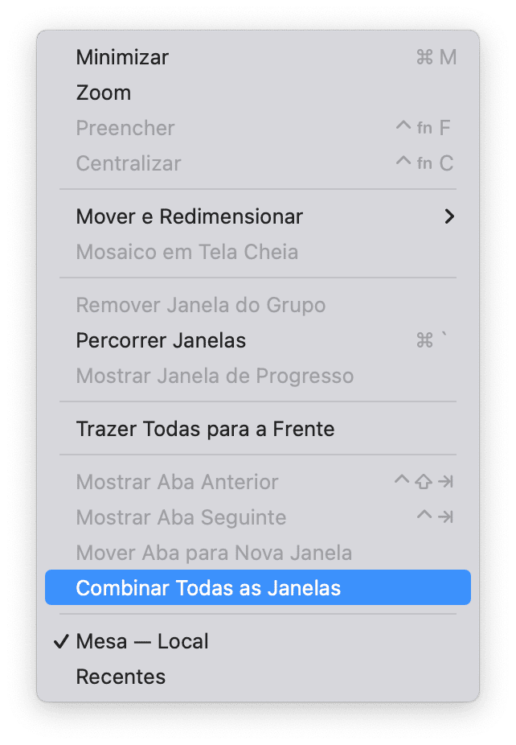Click the chevron arrow beside Mover e Redimensionar
Viewport: 516px width, 745px height.
pyautogui.click(x=449, y=216)
